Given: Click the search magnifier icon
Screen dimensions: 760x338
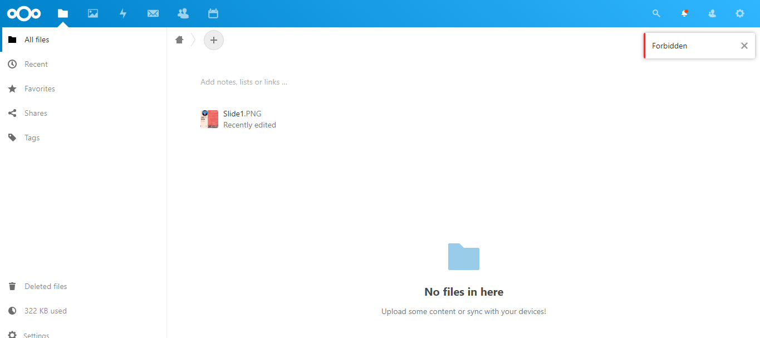Looking at the screenshot, I should click(656, 13).
